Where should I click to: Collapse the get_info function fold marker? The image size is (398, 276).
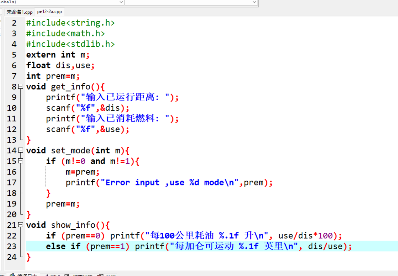tap(21, 87)
